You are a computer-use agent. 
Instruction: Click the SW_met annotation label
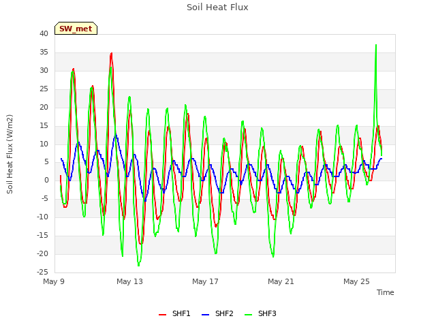76,29
